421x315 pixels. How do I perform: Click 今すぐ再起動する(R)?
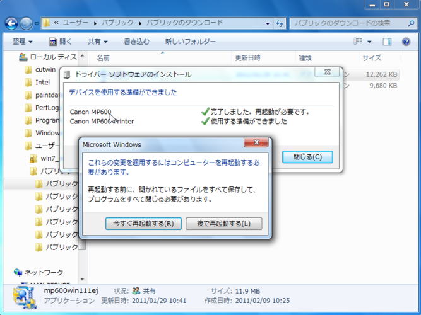(143, 223)
